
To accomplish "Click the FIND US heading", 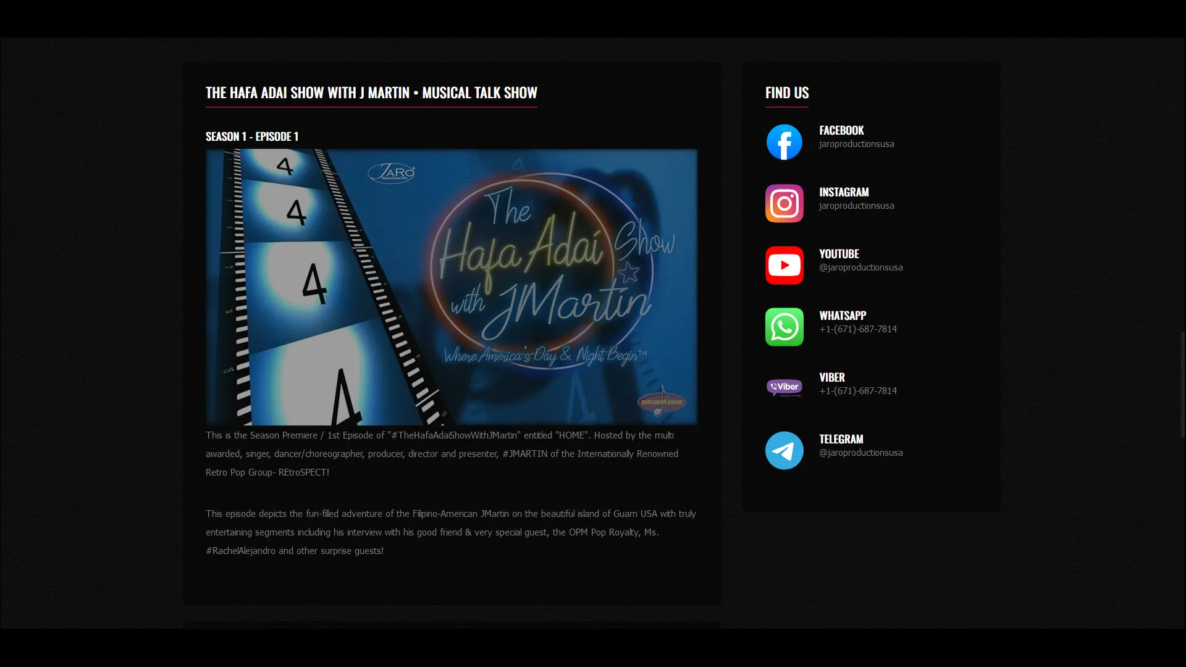I will (x=787, y=93).
